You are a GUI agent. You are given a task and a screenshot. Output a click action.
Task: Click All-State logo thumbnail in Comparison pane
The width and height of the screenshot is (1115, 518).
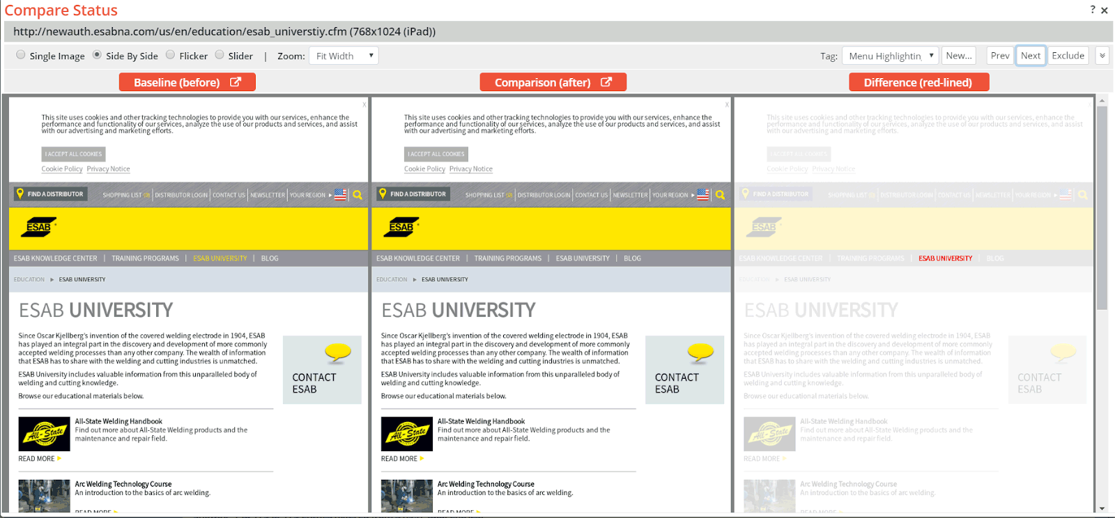click(x=407, y=434)
